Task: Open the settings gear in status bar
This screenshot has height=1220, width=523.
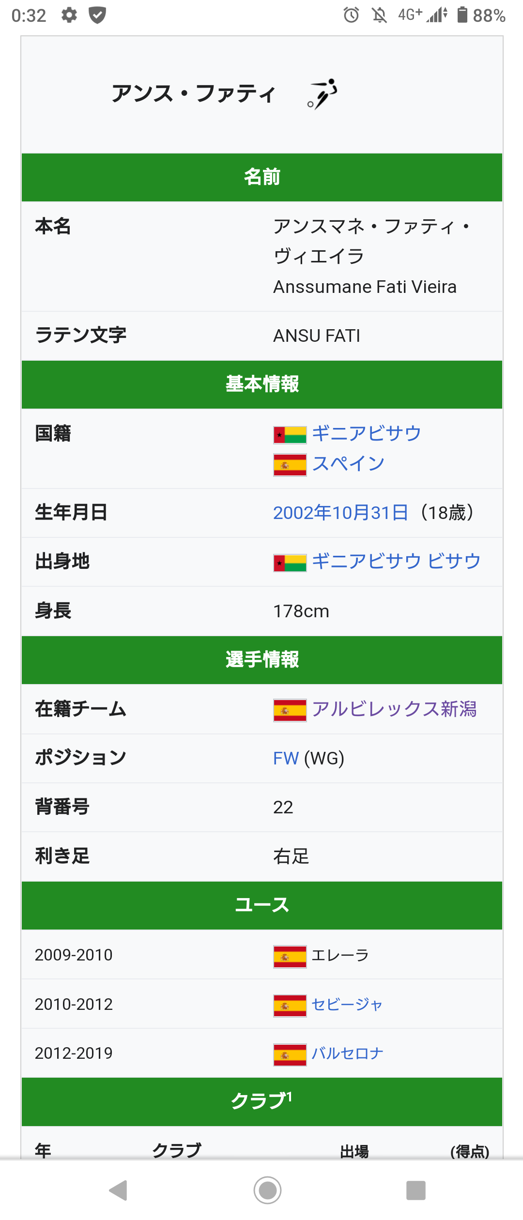Action: pos(69,15)
